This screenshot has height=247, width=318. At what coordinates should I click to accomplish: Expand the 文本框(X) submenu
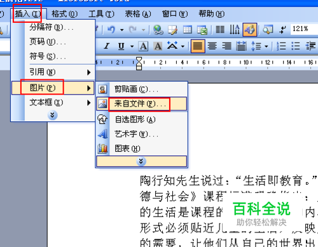[53, 103]
